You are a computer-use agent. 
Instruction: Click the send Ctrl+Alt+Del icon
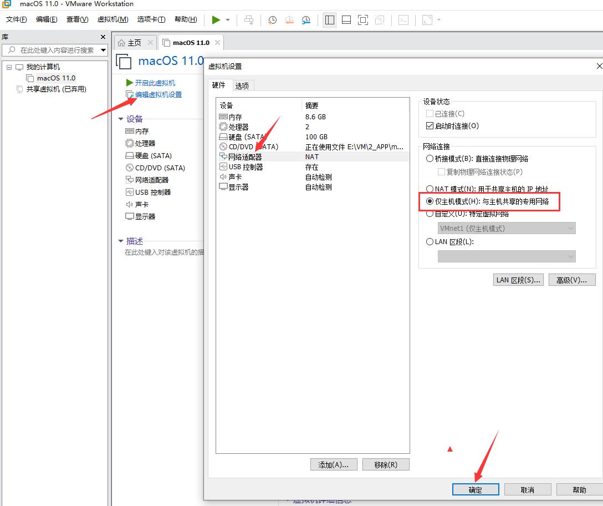click(249, 20)
